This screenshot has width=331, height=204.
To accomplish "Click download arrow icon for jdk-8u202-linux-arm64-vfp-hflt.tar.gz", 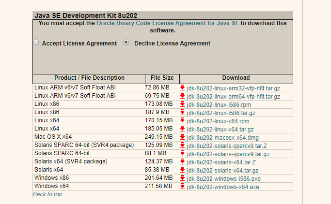I will click(182, 96).
